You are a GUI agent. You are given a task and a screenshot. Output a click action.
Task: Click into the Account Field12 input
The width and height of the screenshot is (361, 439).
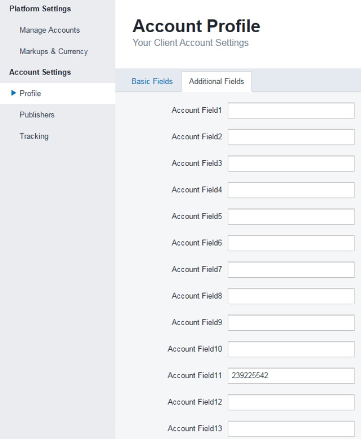291,402
